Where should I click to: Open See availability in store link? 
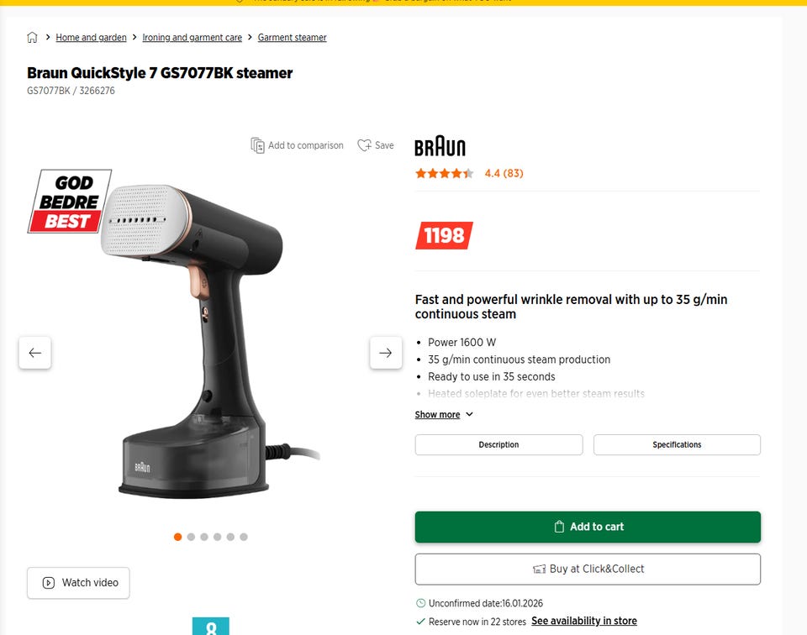tap(584, 621)
